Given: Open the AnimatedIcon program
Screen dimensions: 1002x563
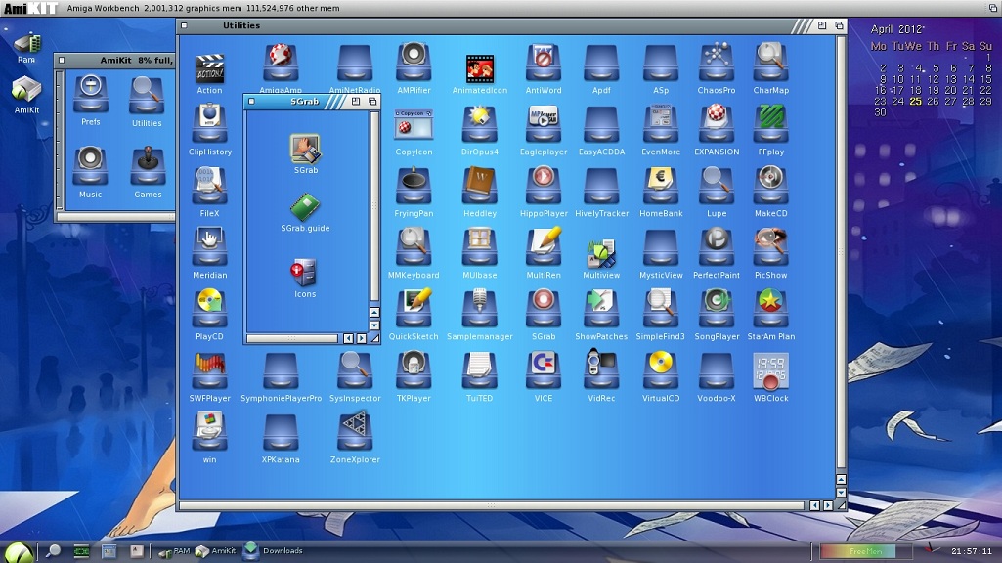Looking at the screenshot, I should pyautogui.click(x=479, y=69).
